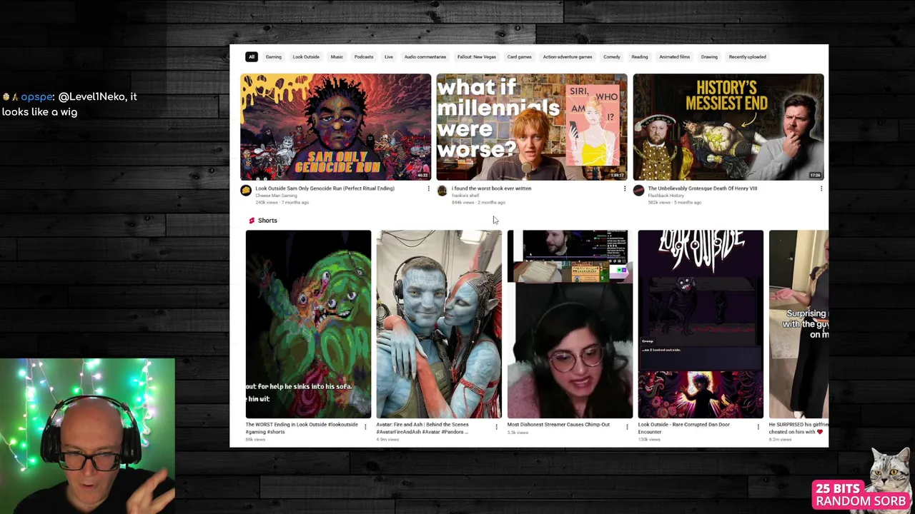Open the partially visible He SURPRISED his girlfriend short

(x=798, y=324)
